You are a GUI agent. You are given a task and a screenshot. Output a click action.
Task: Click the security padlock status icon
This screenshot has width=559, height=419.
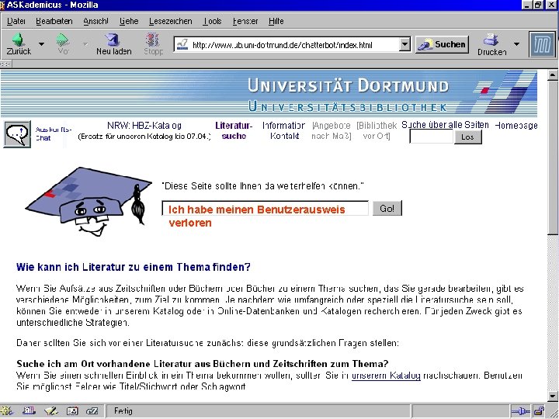pyautogui.click(x=539, y=411)
